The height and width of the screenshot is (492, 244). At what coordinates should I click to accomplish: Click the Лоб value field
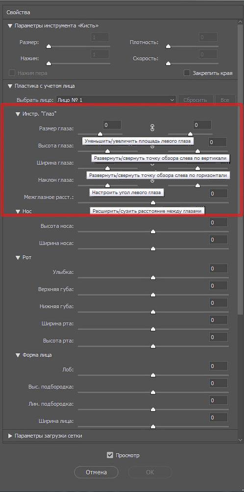click(219, 366)
